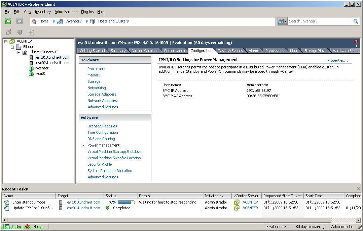Click the esx01.tundra-it.com link in standby task
363x231 pixels.
(x=83, y=203)
